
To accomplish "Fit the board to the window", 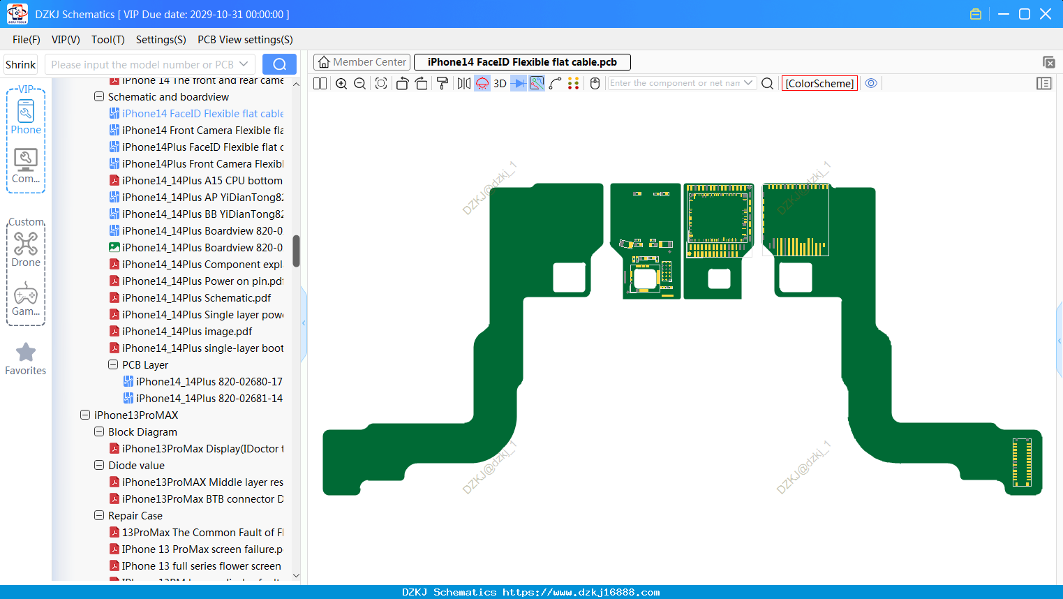I will (381, 84).
